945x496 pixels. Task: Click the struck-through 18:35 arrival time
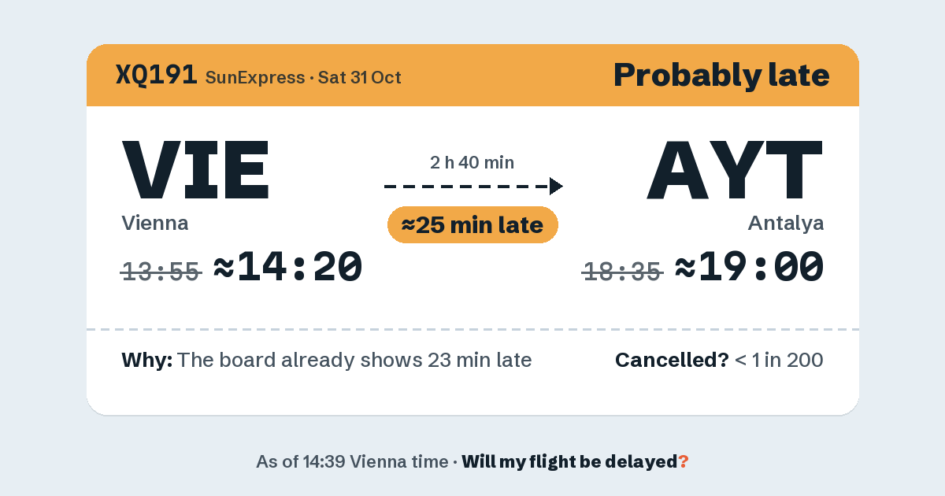(x=623, y=272)
